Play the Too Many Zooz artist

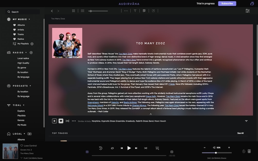54,121
